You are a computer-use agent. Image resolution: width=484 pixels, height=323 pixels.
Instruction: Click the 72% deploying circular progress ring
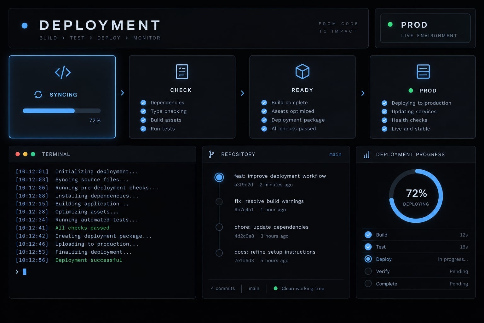(x=416, y=196)
